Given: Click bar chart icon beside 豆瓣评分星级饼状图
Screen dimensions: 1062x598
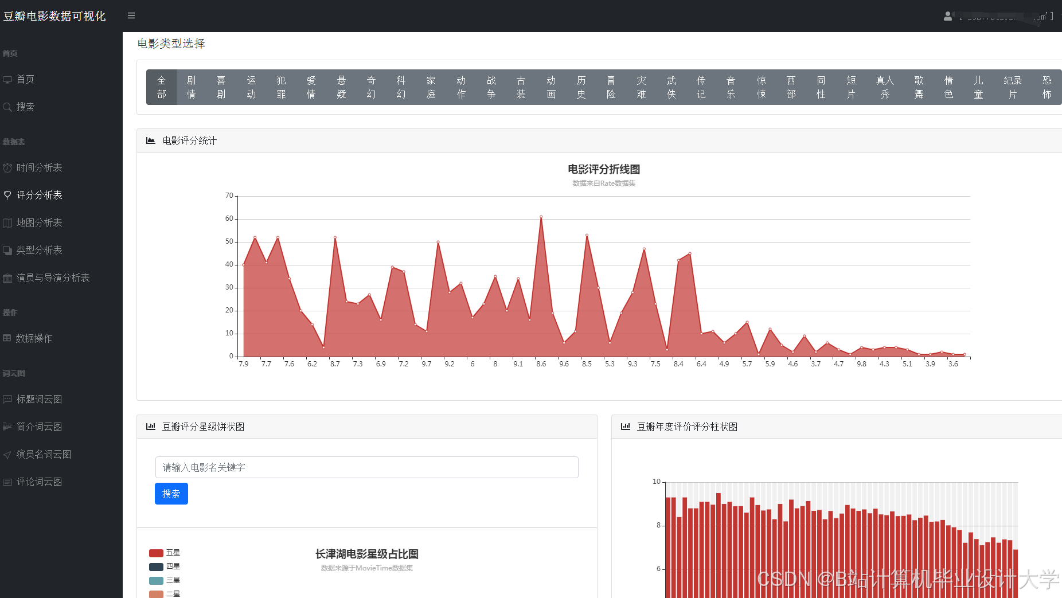Looking at the screenshot, I should point(151,427).
